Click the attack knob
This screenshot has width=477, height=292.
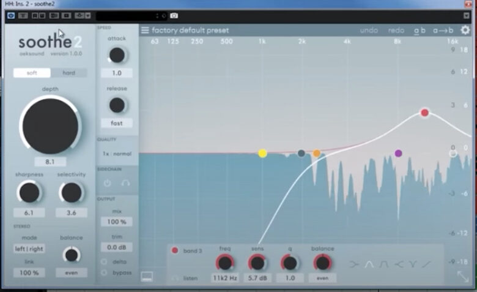click(117, 55)
